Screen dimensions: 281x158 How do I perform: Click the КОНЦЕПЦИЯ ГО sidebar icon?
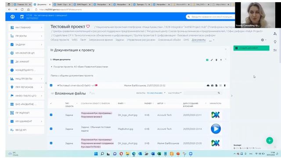point(12,70)
